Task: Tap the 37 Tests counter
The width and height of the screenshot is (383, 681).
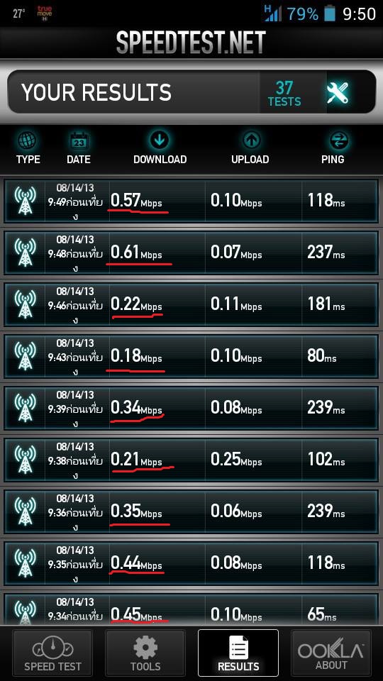Action: click(x=284, y=94)
